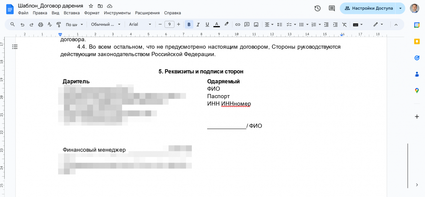The width and height of the screenshot is (425, 197).
Task: Star the document title
Action: [91, 6]
